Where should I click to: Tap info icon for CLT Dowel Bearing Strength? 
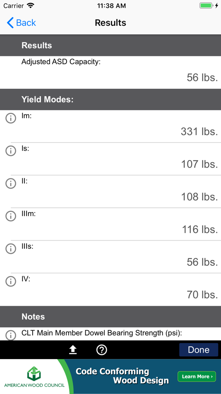coord(11,335)
